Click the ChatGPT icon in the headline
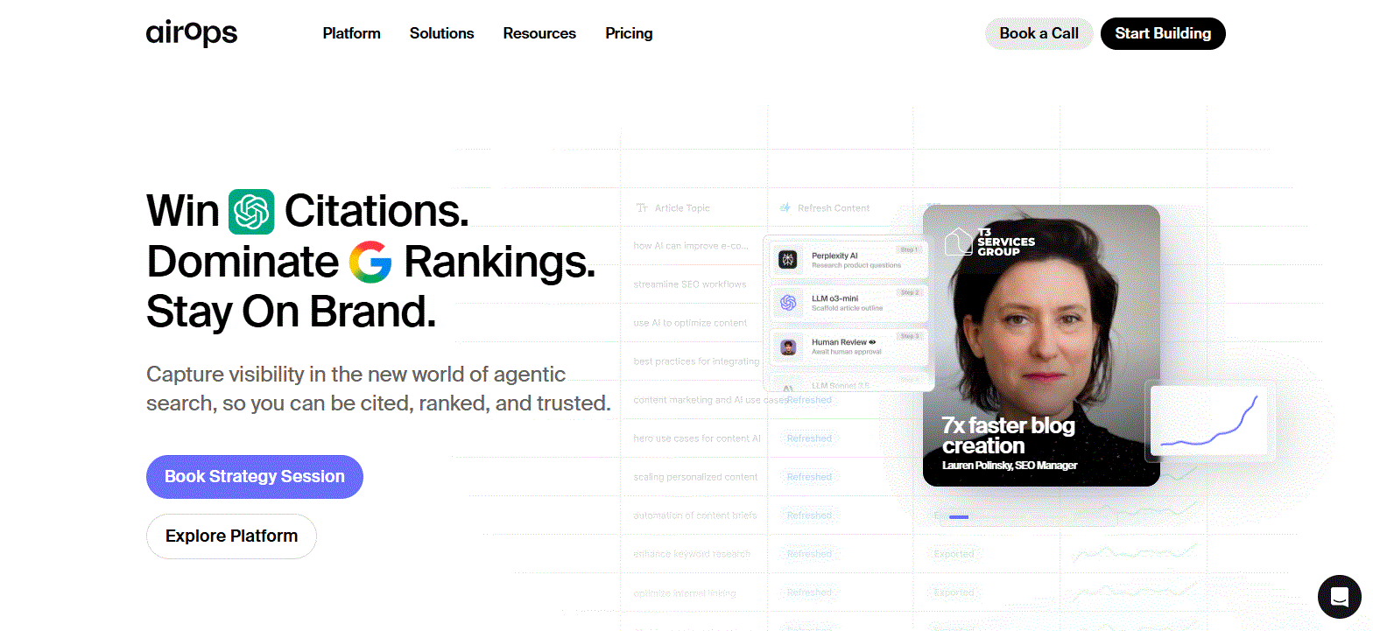Screen dimensions: 1373x631 (251, 212)
